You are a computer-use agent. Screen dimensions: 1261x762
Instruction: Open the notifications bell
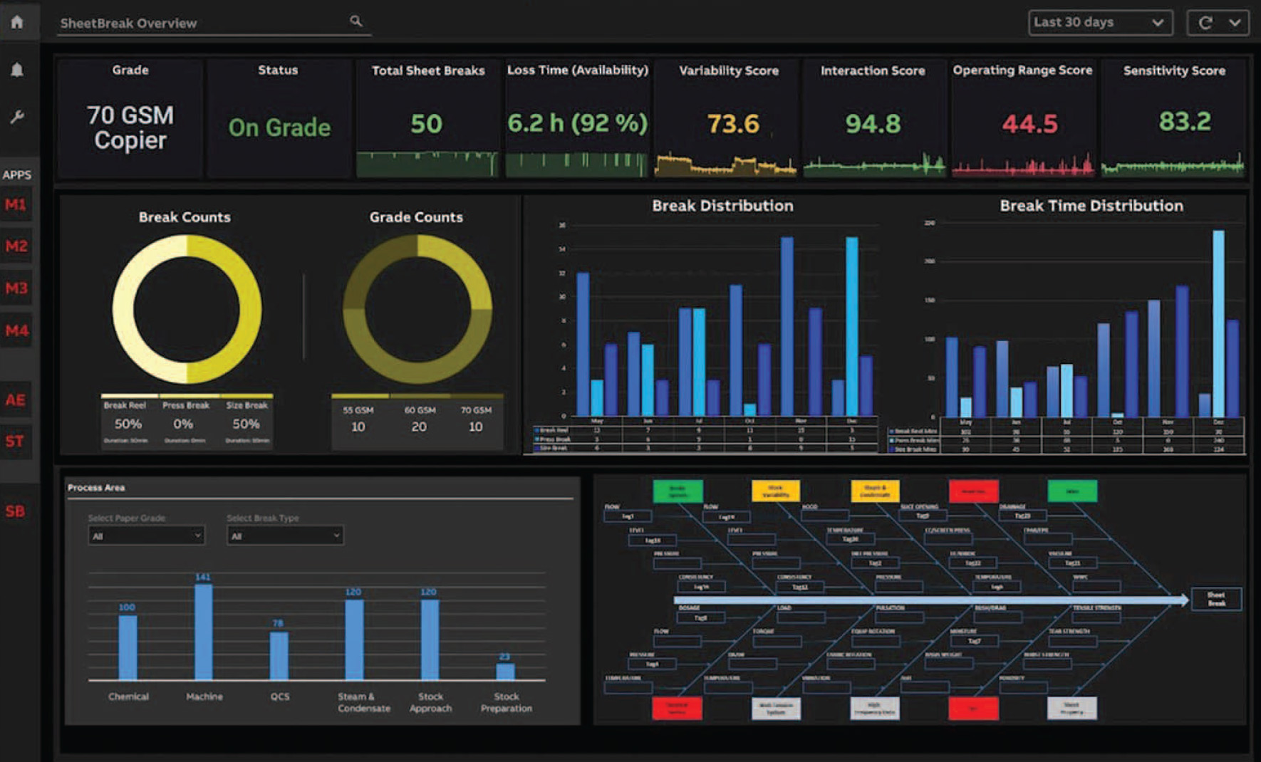tap(17, 70)
